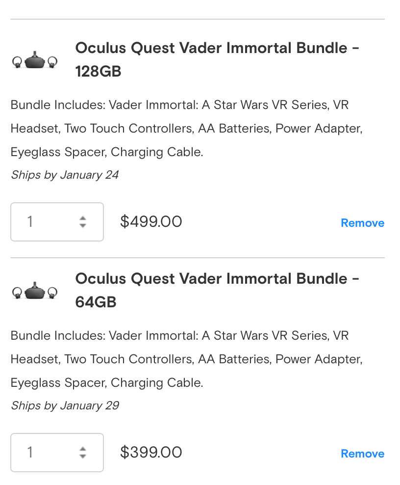
Task: Click the 64GB bundle description text
Action: [186, 359]
